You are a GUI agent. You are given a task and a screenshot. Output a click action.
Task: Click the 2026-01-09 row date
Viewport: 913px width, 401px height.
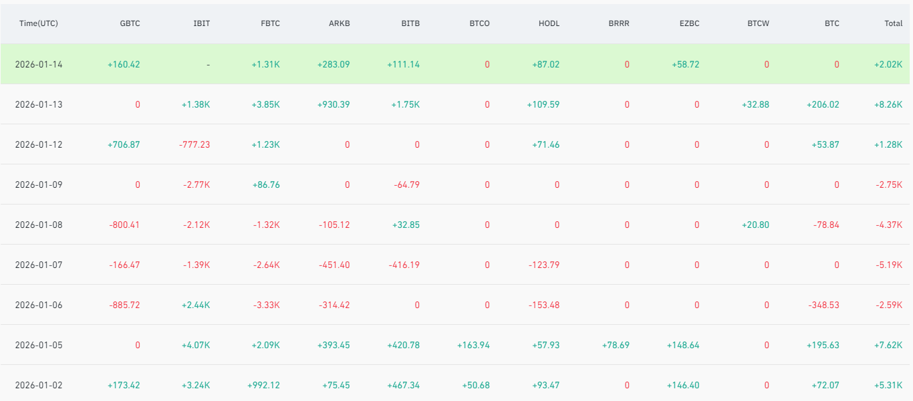point(39,185)
